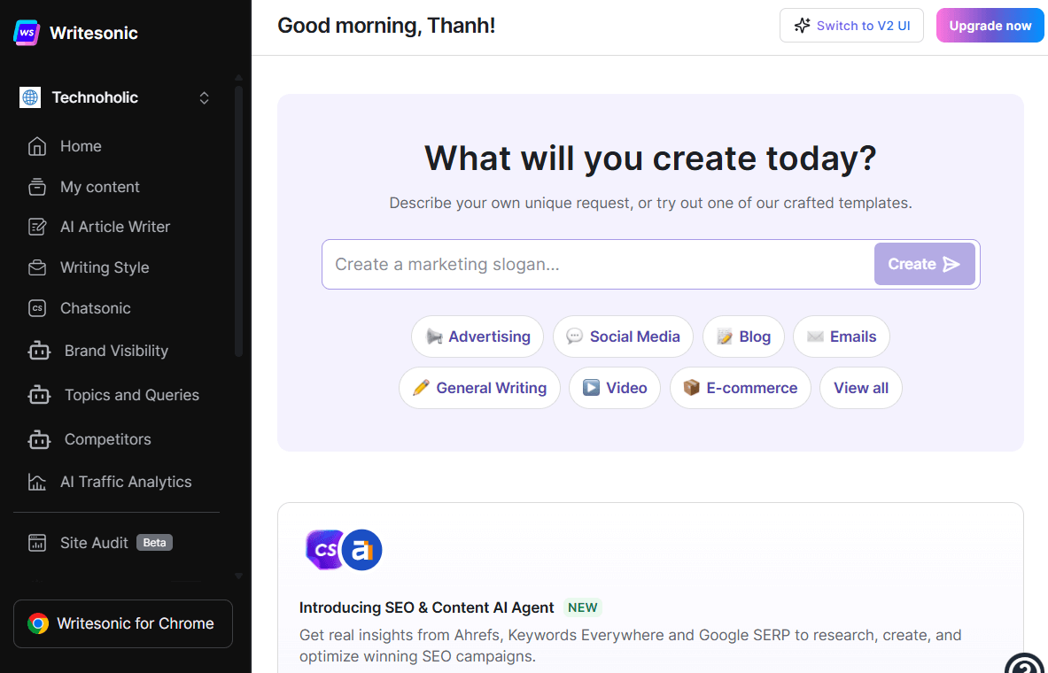Click the Writesonic for Chrome button
Image resolution: width=1048 pixels, height=673 pixels.
pyautogui.click(x=123, y=623)
